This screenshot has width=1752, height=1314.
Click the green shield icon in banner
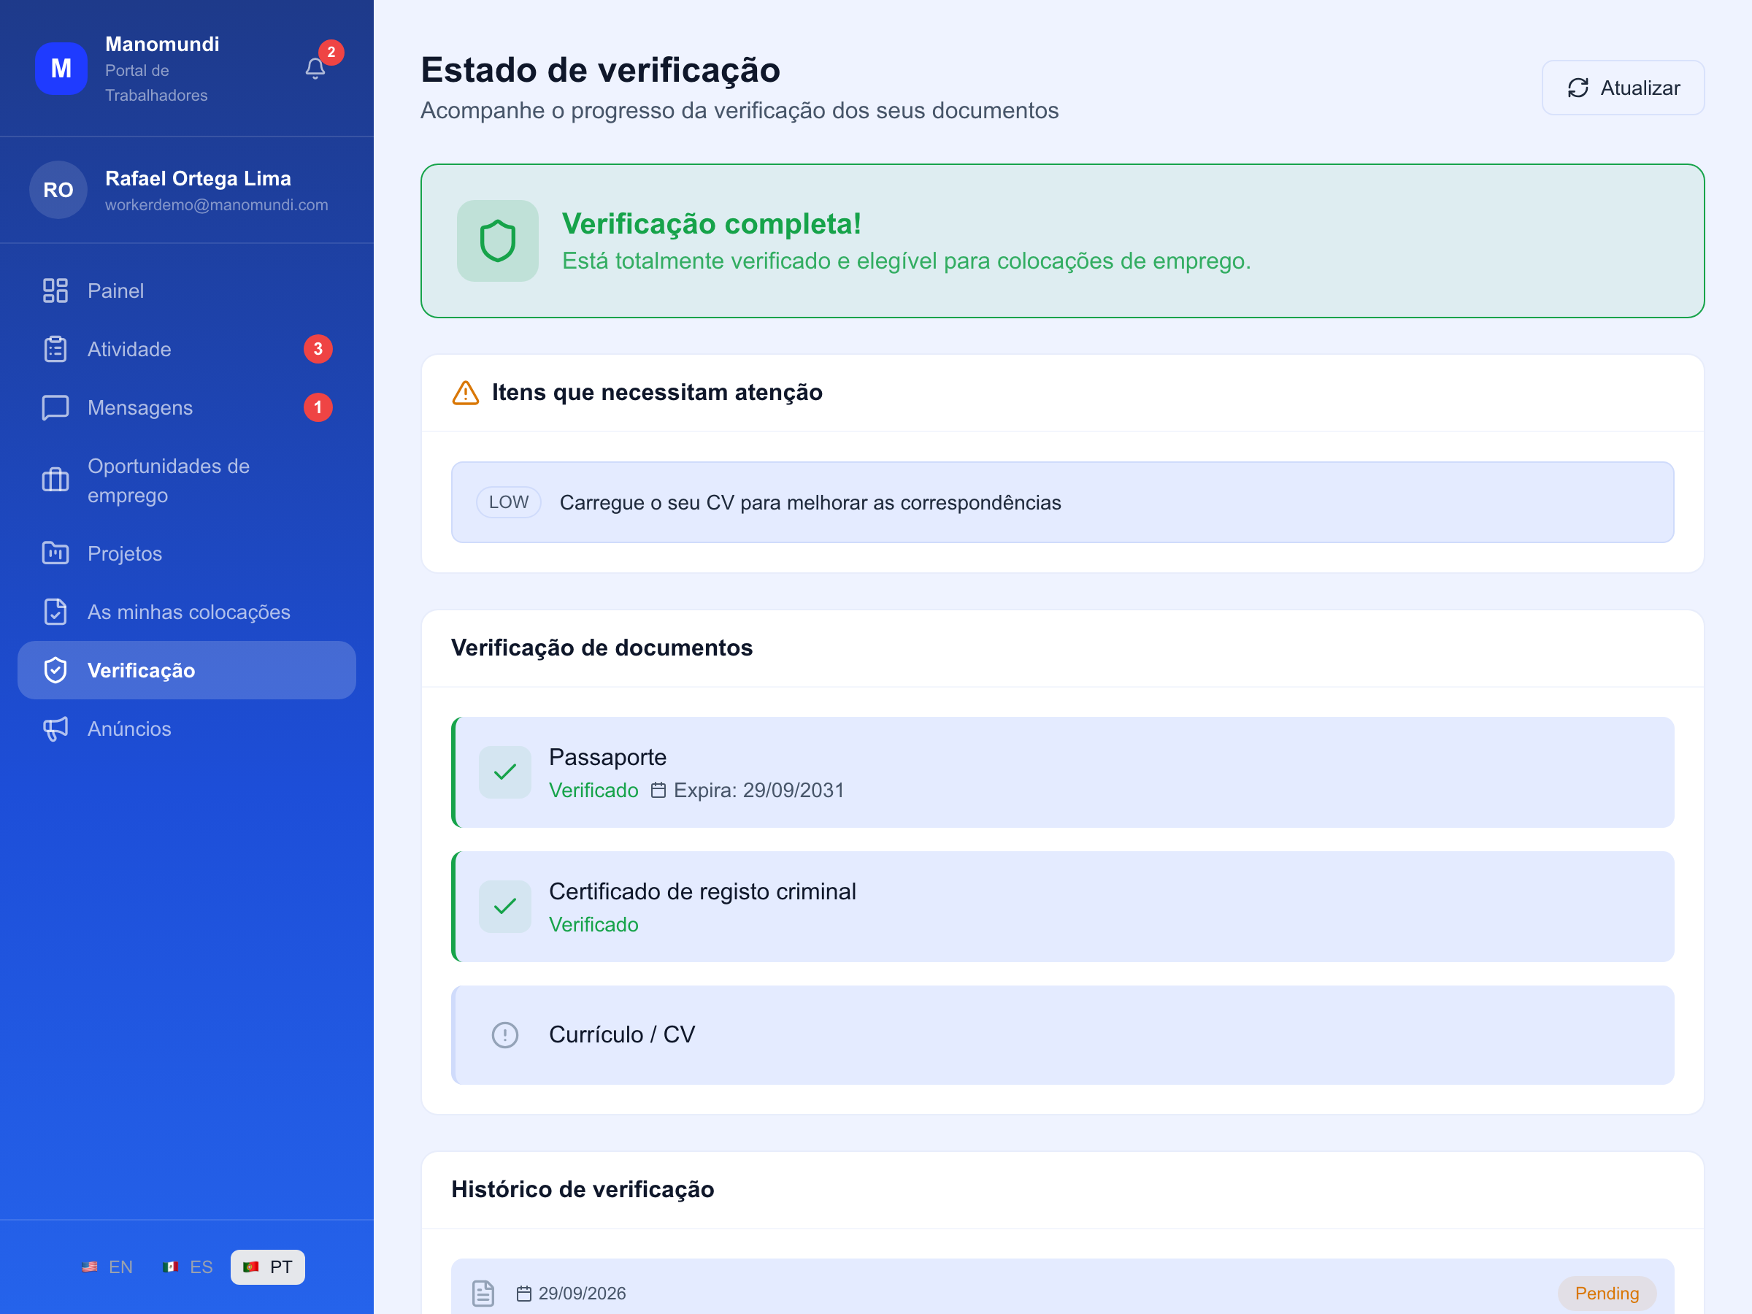498,241
